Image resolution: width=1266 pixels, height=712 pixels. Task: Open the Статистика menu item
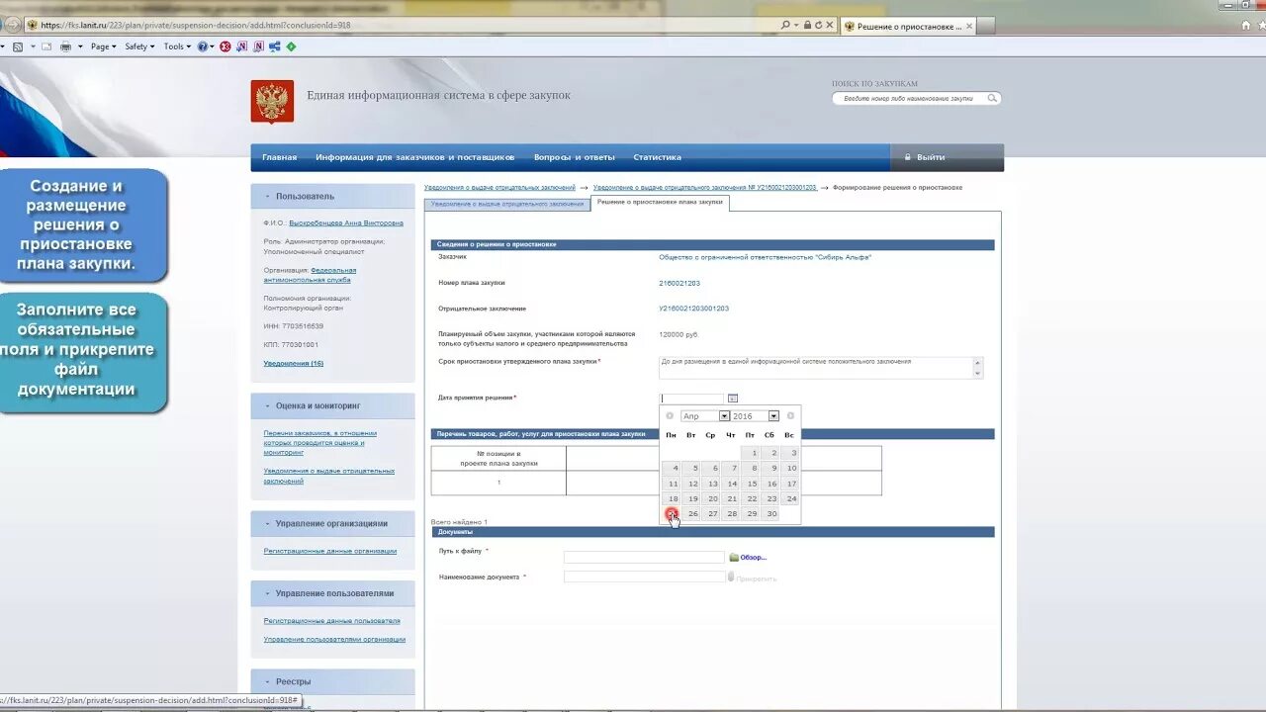pos(658,157)
